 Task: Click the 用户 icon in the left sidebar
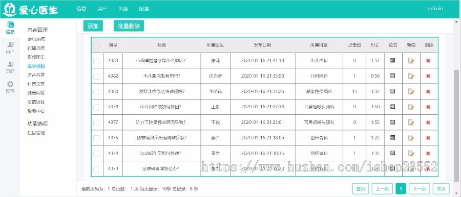[x=10, y=47]
